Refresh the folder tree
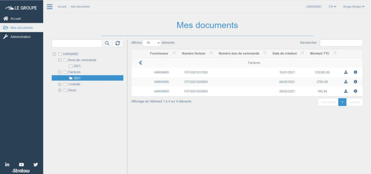 (x=117, y=43)
